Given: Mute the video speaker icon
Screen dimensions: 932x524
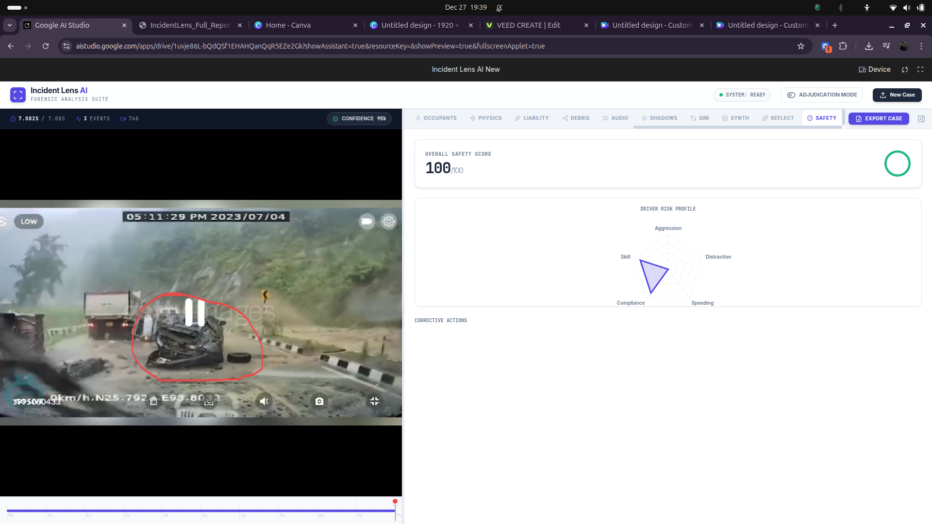Looking at the screenshot, I should click(x=264, y=401).
